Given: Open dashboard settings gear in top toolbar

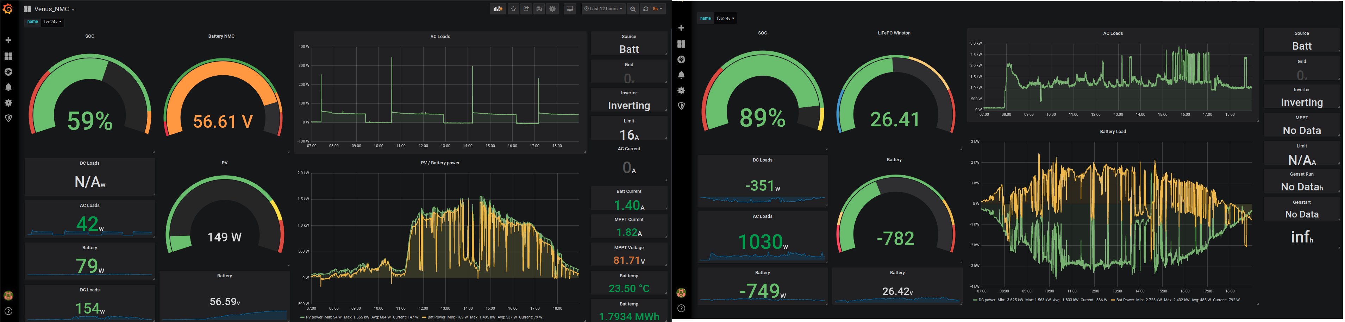Looking at the screenshot, I should pos(552,9).
